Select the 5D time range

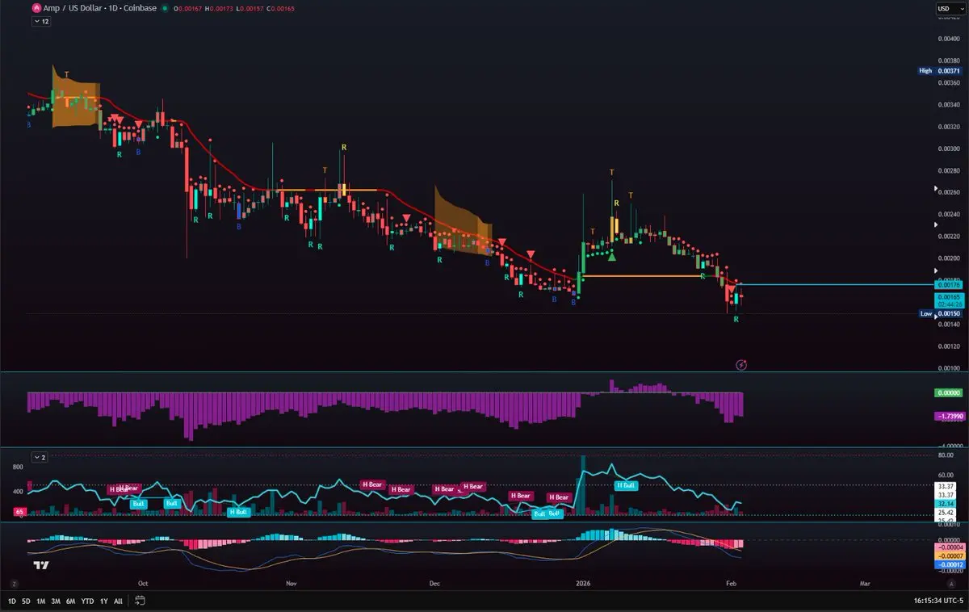click(x=26, y=601)
